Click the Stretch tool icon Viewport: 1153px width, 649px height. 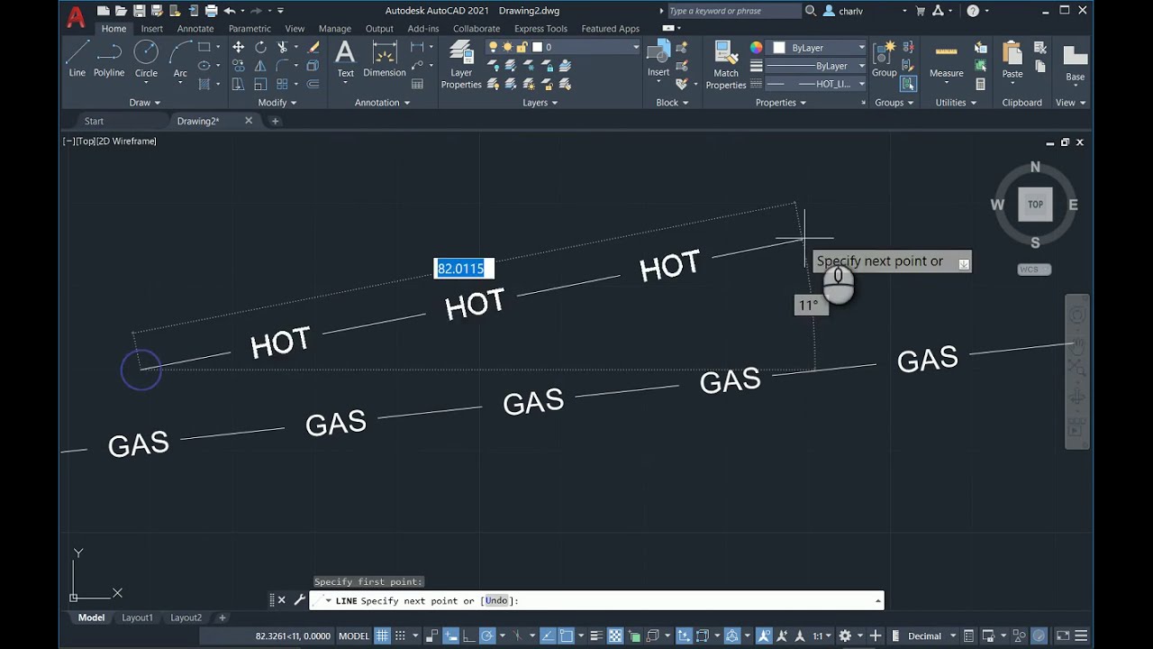(x=238, y=84)
